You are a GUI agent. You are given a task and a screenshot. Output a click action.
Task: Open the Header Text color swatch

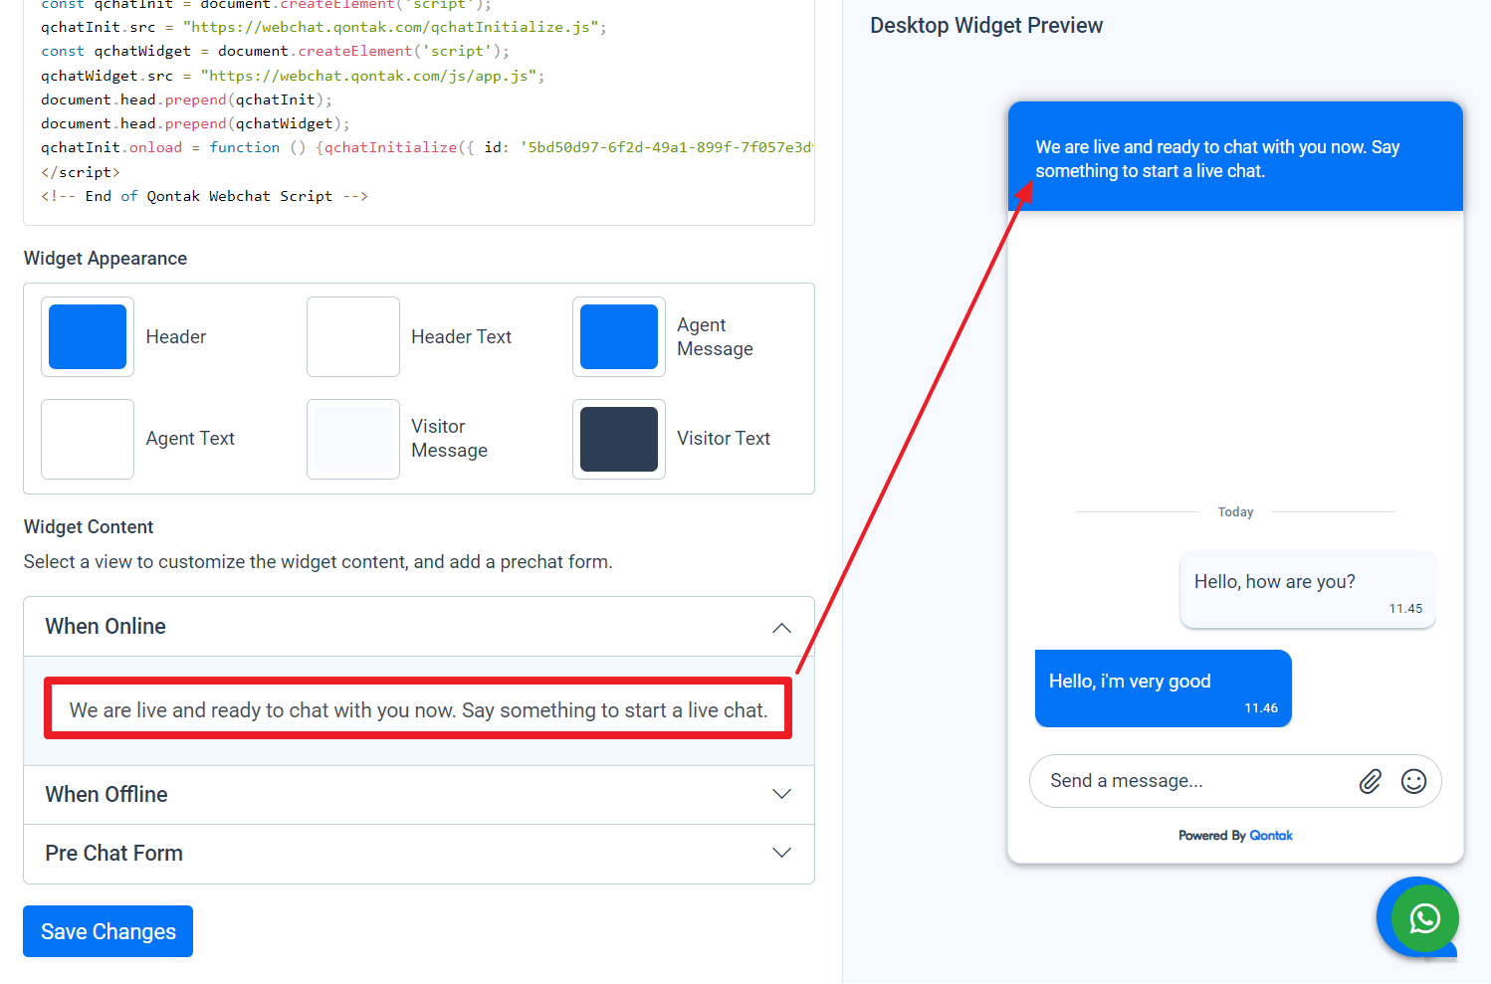click(353, 336)
